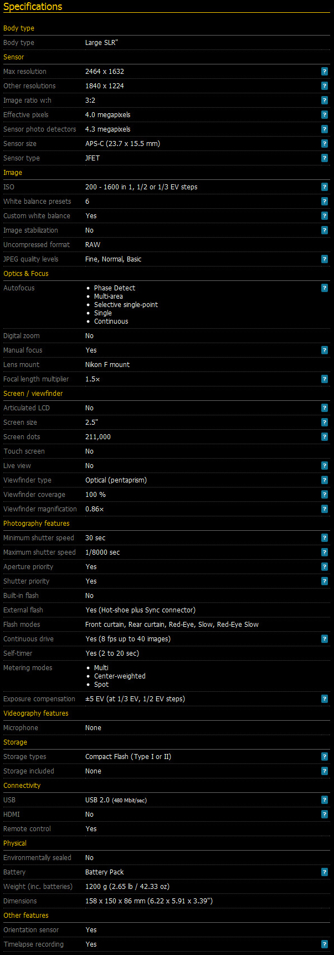Open the ISO row help icon
This screenshot has width=334, height=955.
(x=325, y=187)
